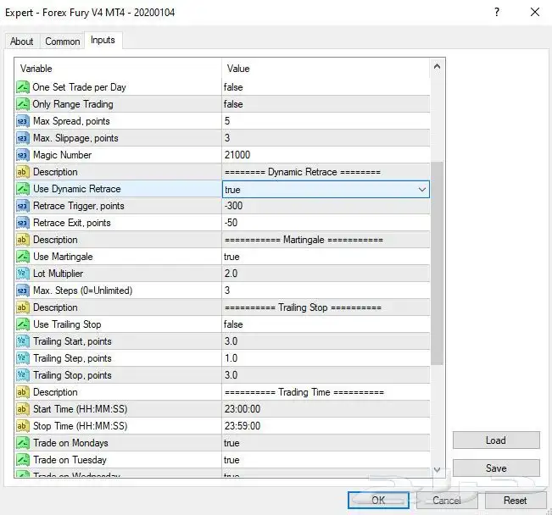Select the Only Range Trading false value
This screenshot has width=552, height=515.
tap(325, 104)
